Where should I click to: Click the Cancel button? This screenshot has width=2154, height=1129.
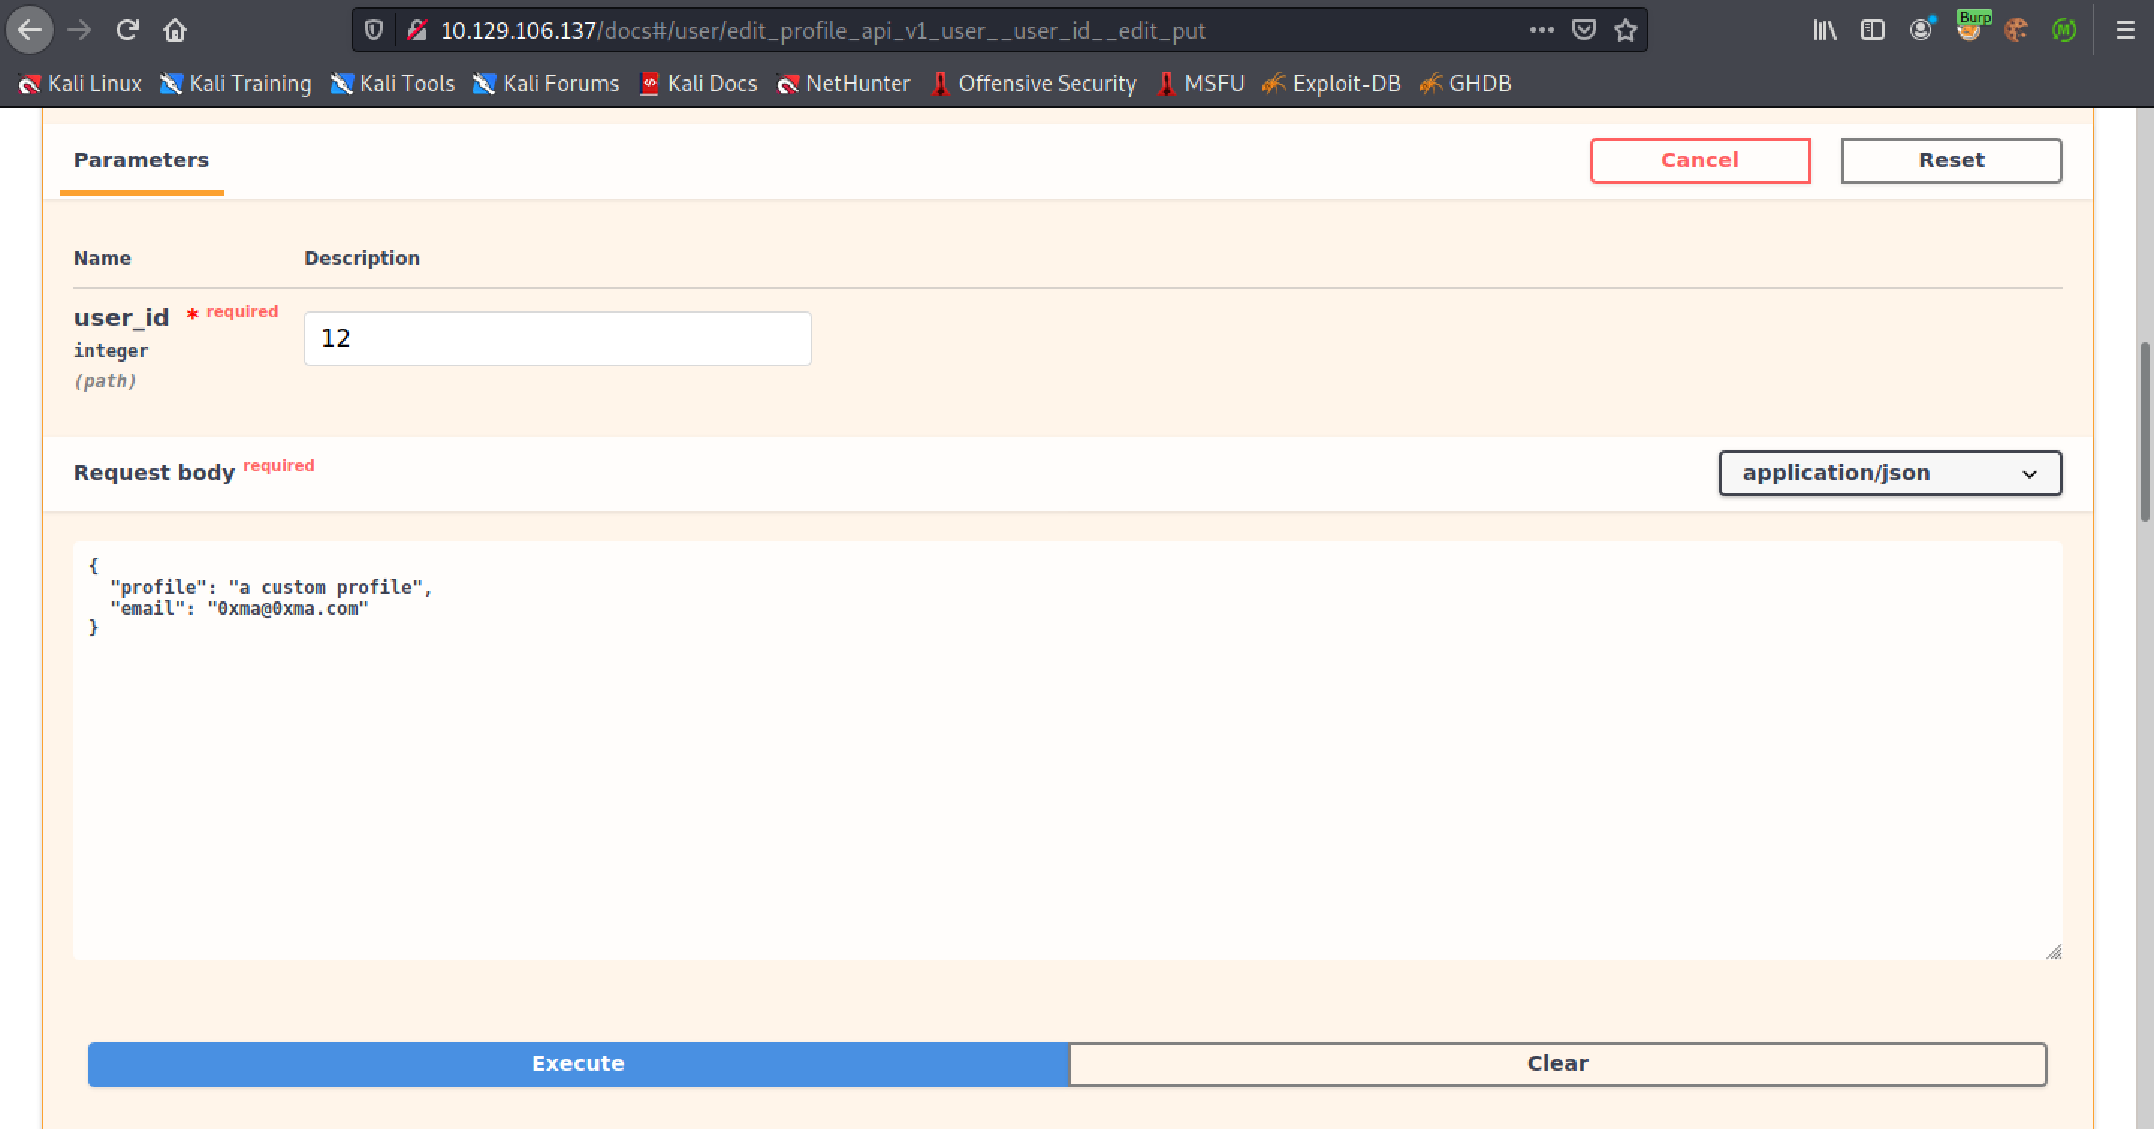1700,161
